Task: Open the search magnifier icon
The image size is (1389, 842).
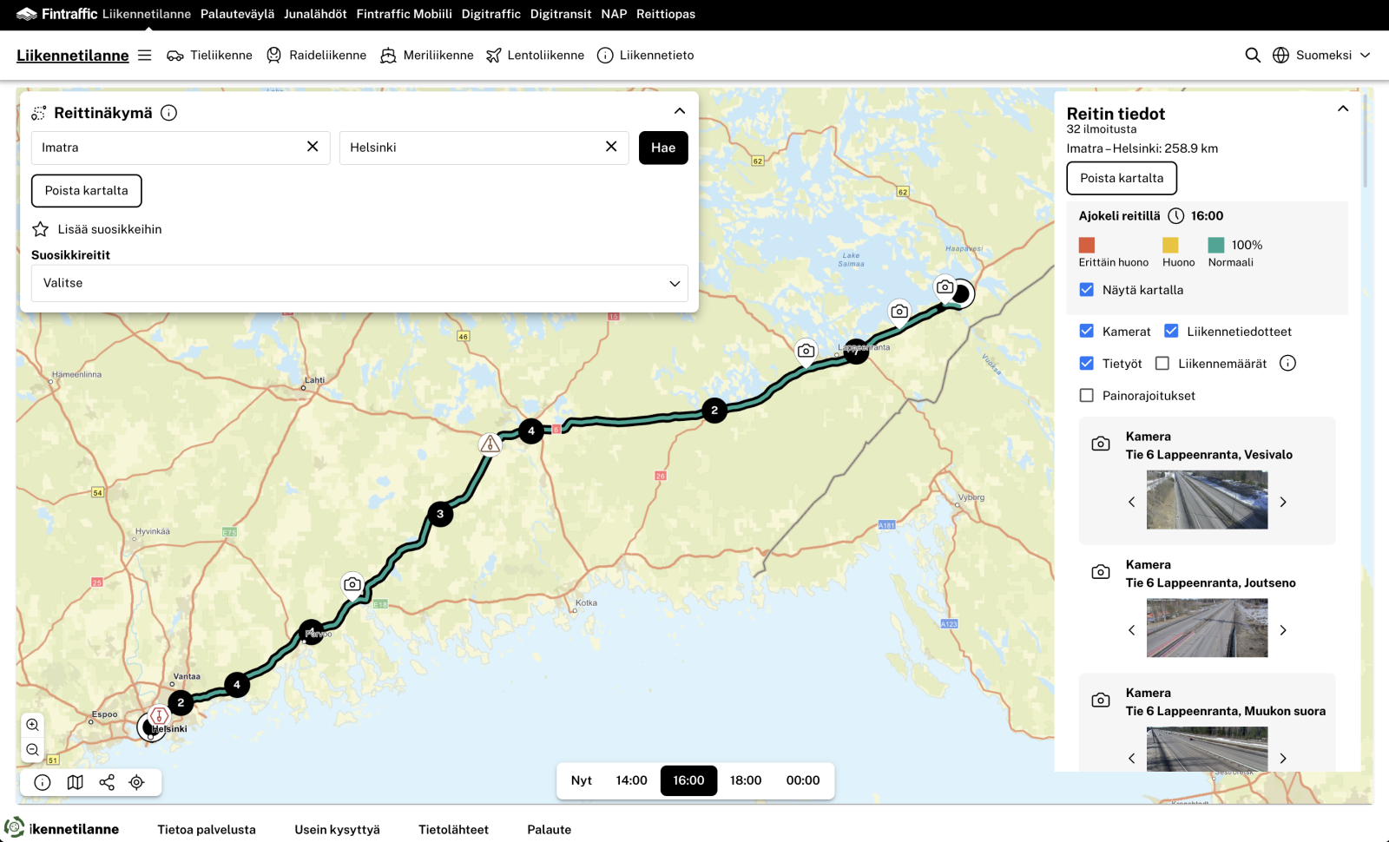Action: (x=1252, y=55)
